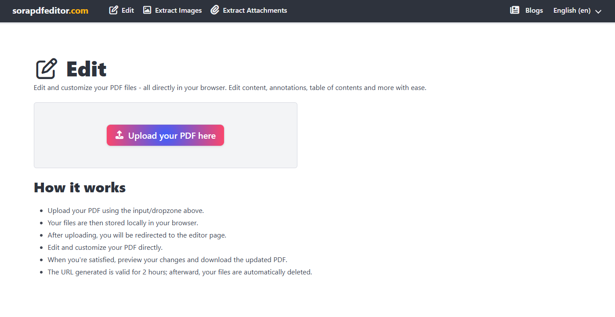Click the description text under the Edit heading
This screenshot has width=615, height=317.
230,88
